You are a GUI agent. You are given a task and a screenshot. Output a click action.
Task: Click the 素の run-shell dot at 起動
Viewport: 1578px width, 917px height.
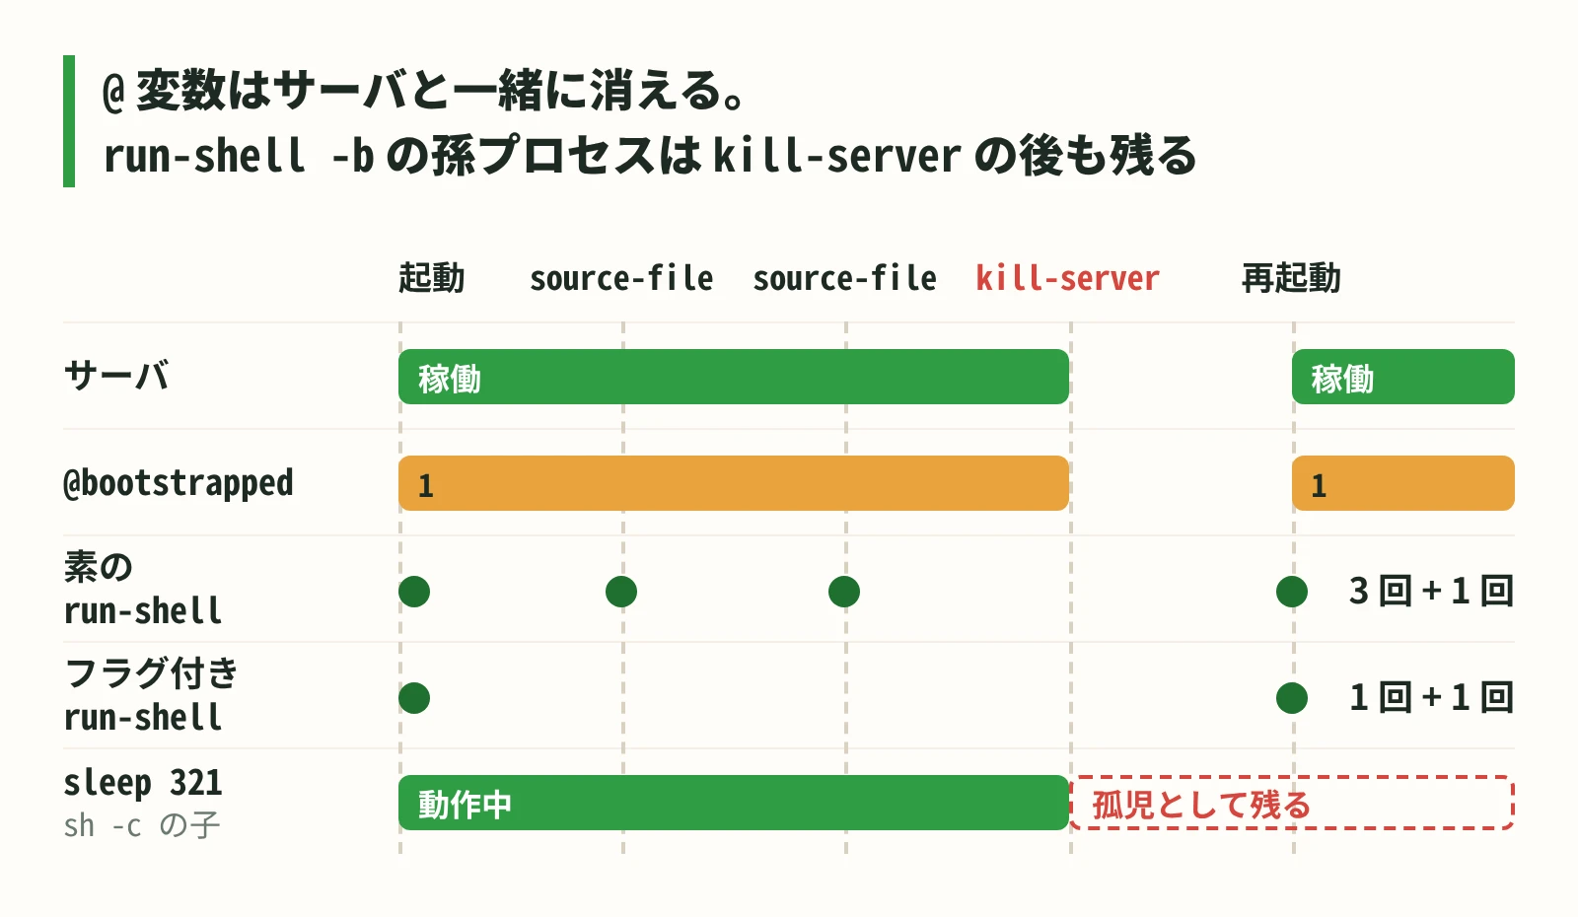(x=414, y=592)
